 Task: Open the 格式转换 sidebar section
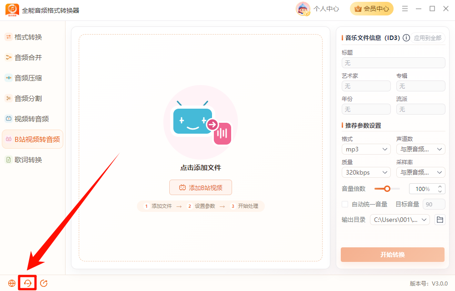[32, 37]
